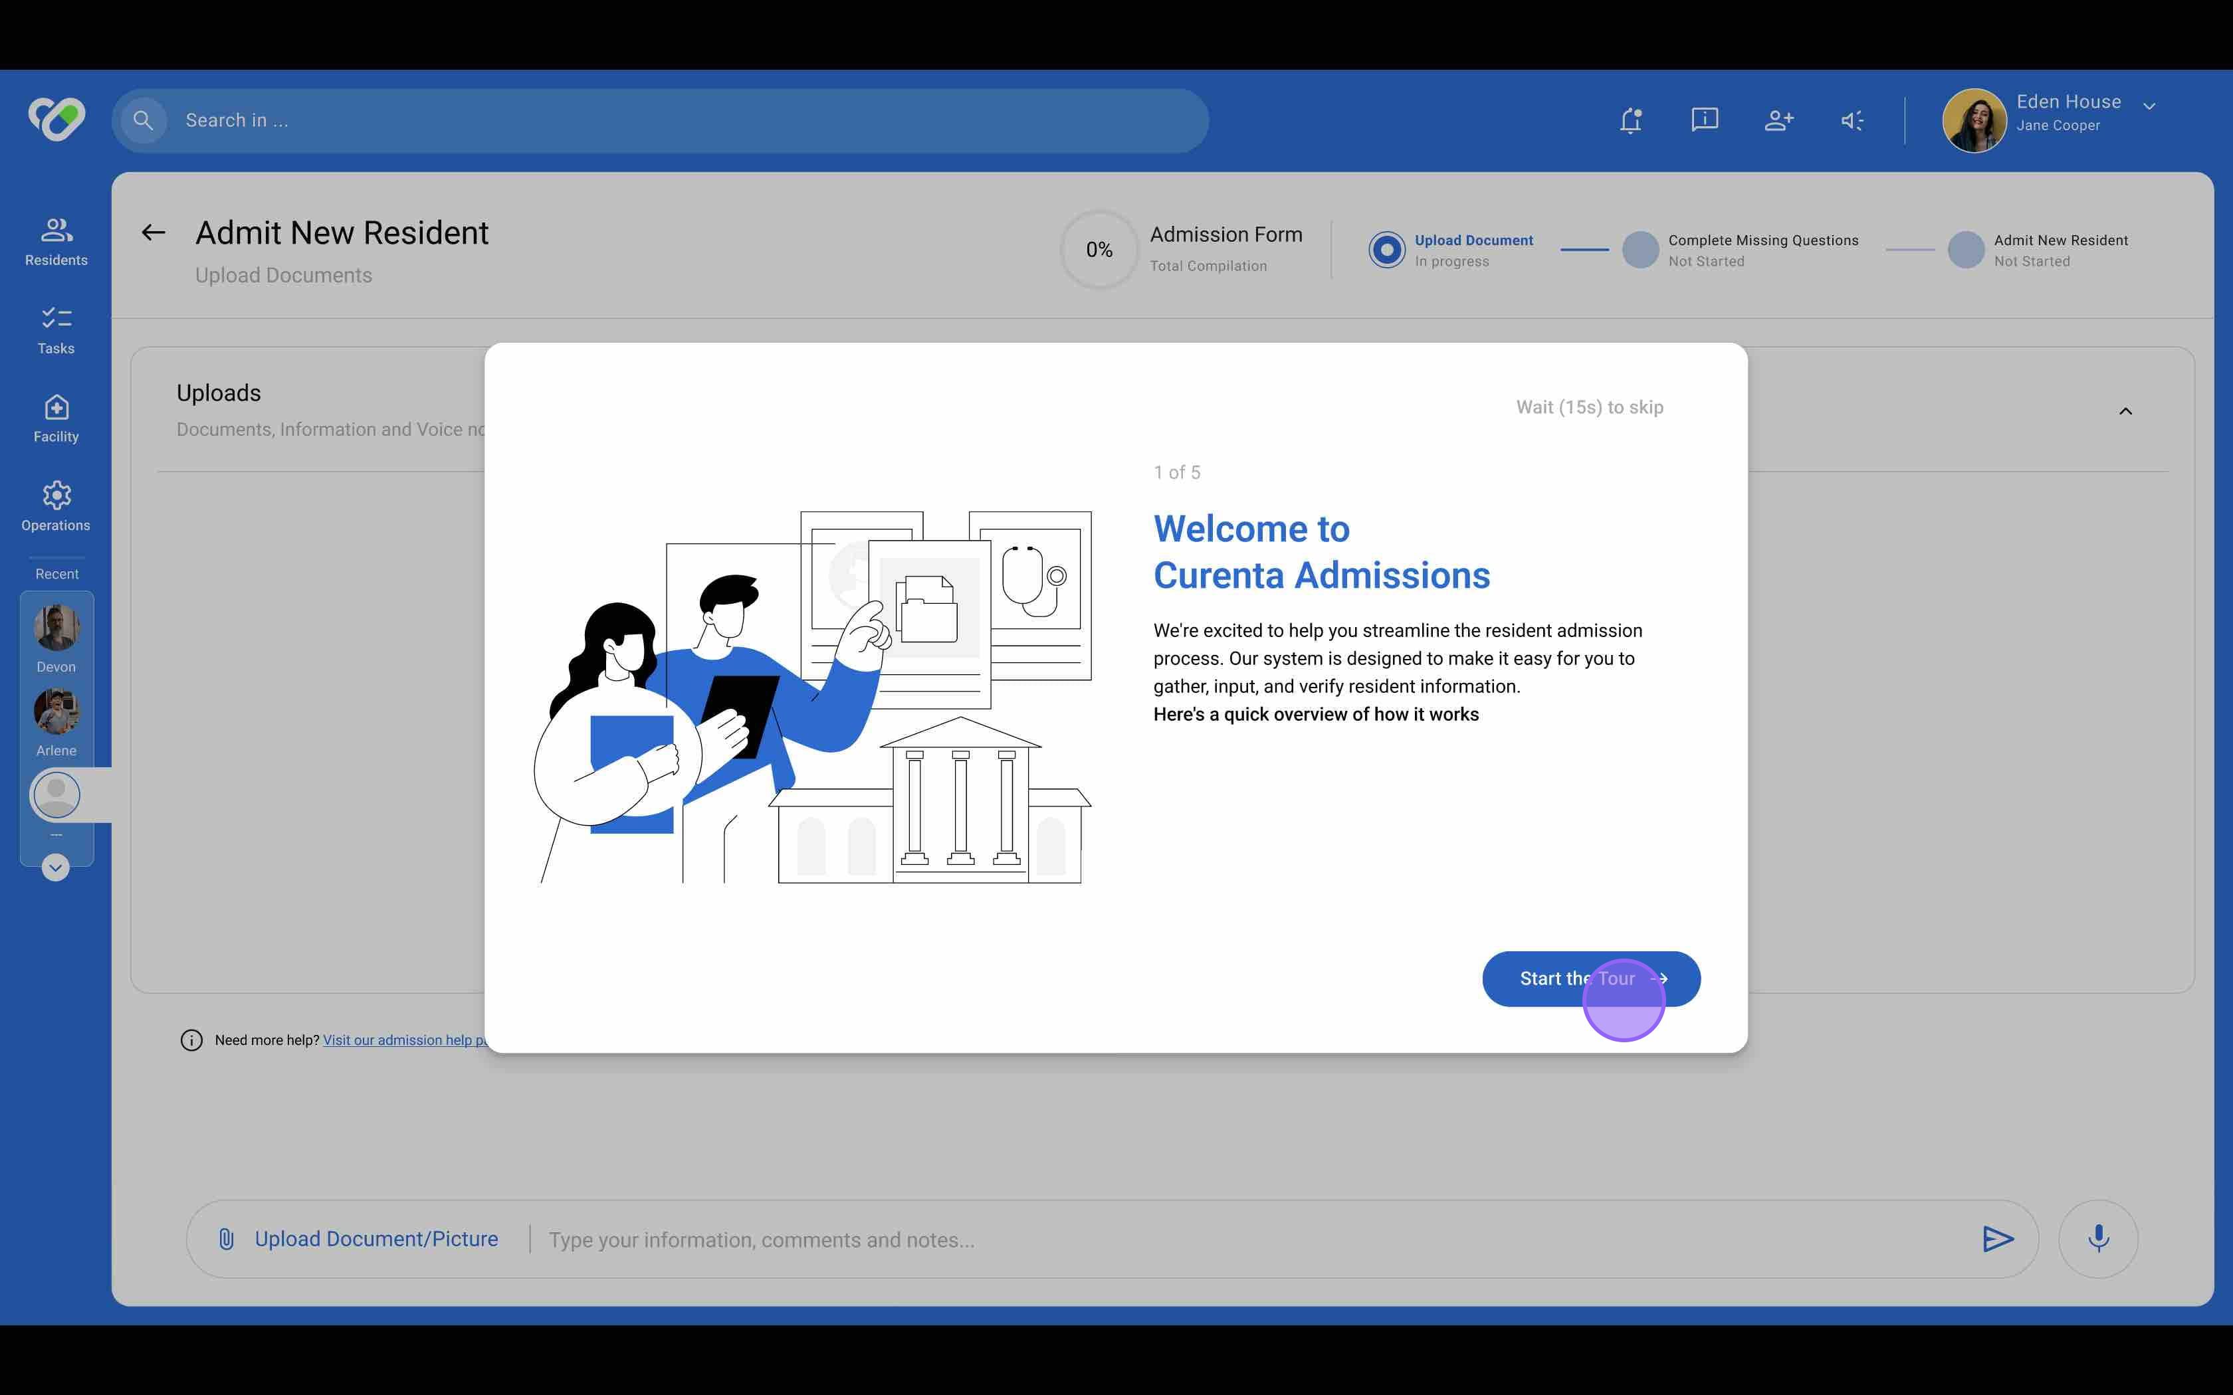Image resolution: width=2233 pixels, height=1395 pixels.
Task: Click the help info circle icon
Action: (191, 1040)
